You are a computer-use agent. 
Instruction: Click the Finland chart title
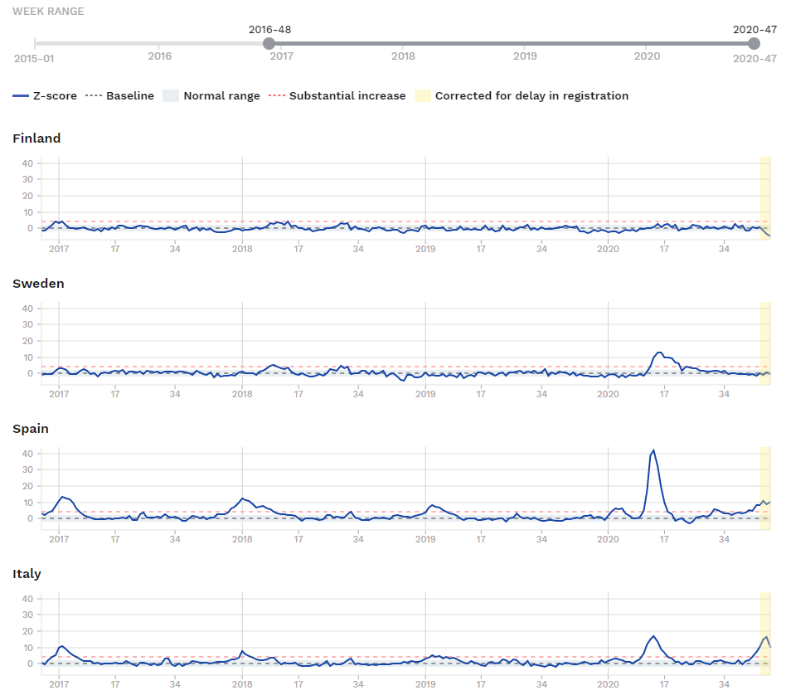point(36,139)
